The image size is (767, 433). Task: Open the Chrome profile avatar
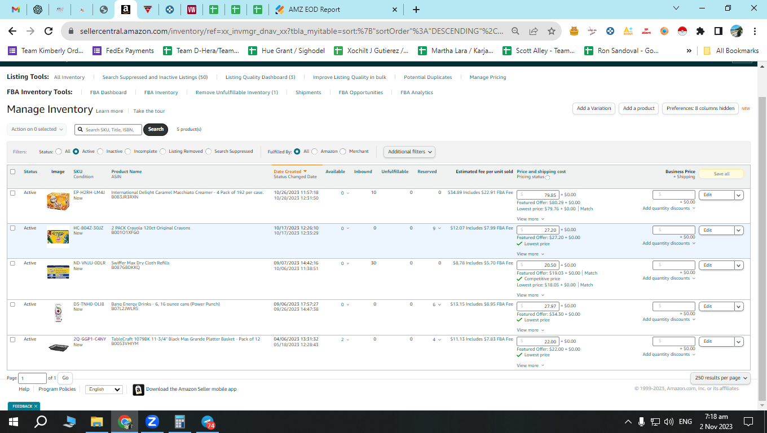[737, 31]
